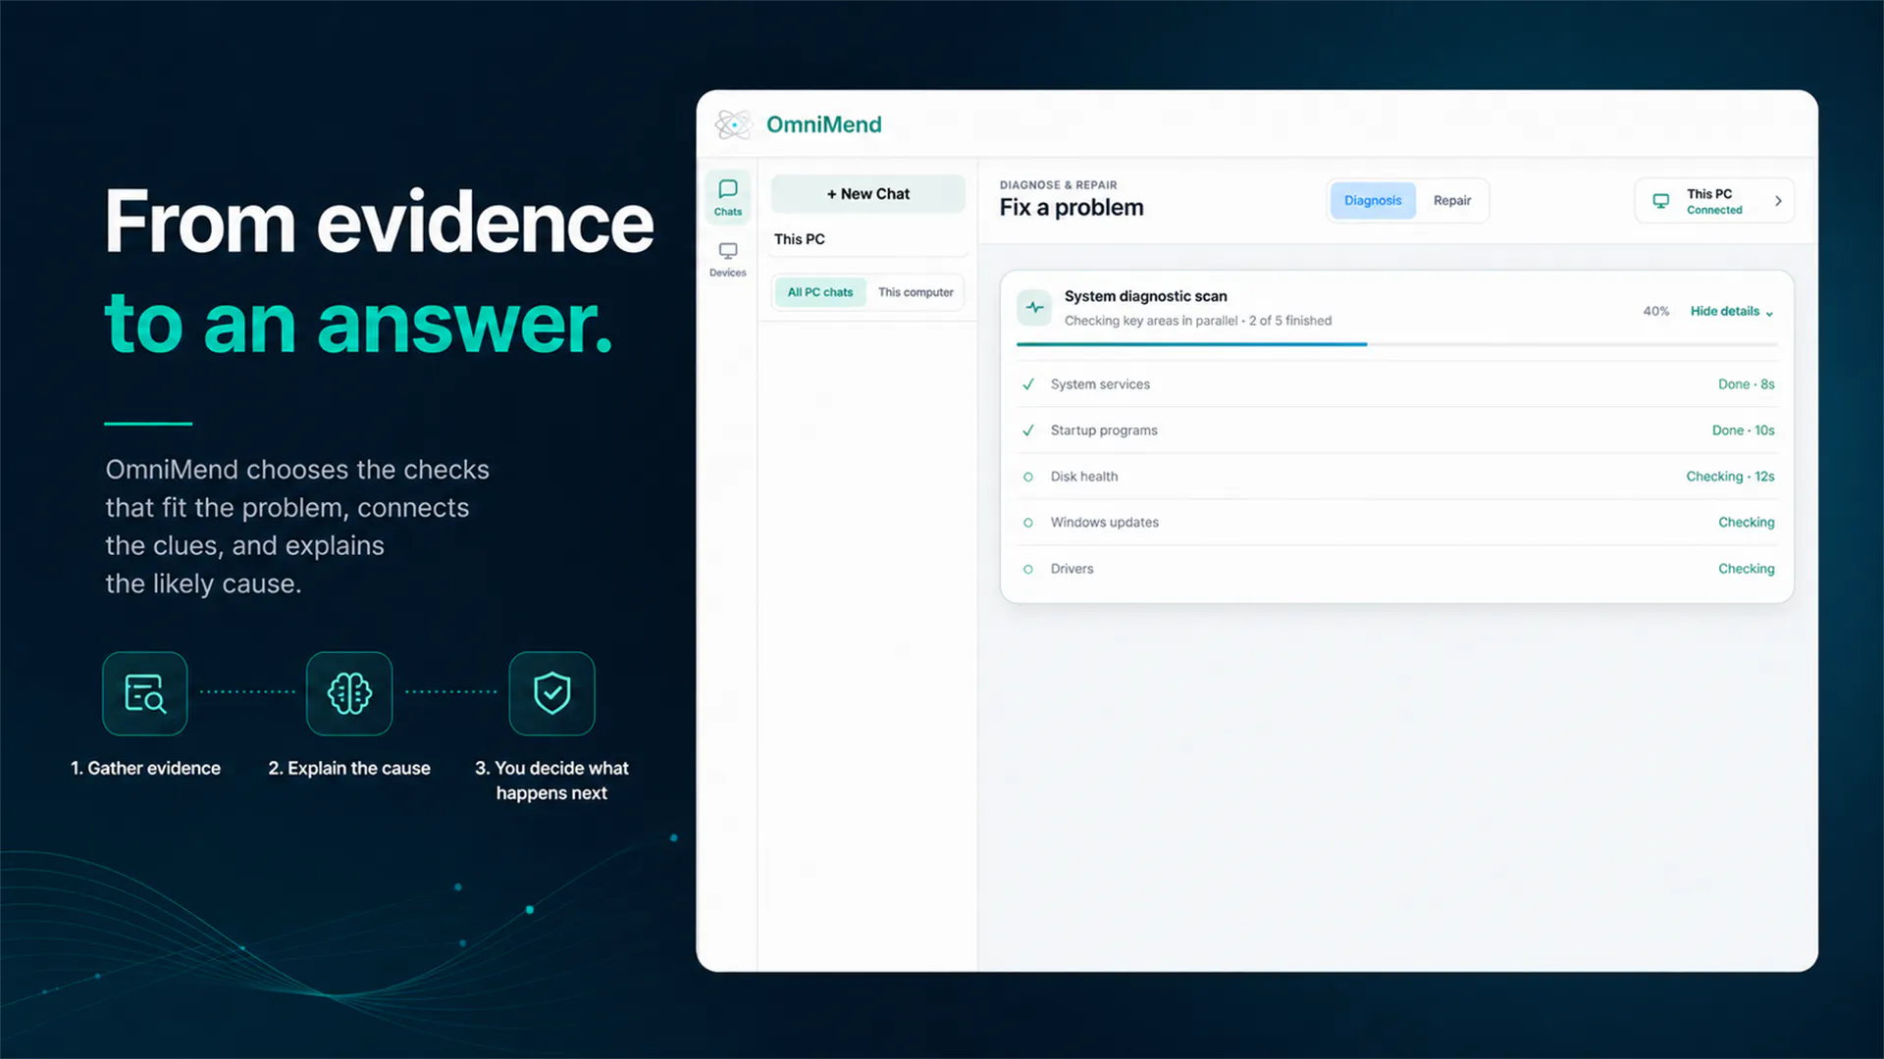
Task: Click the scan progress bar
Action: click(x=1397, y=344)
